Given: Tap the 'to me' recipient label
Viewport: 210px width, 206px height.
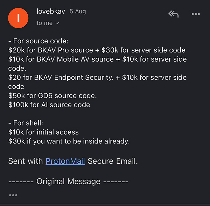Looking at the screenshot, I should coord(44,23).
